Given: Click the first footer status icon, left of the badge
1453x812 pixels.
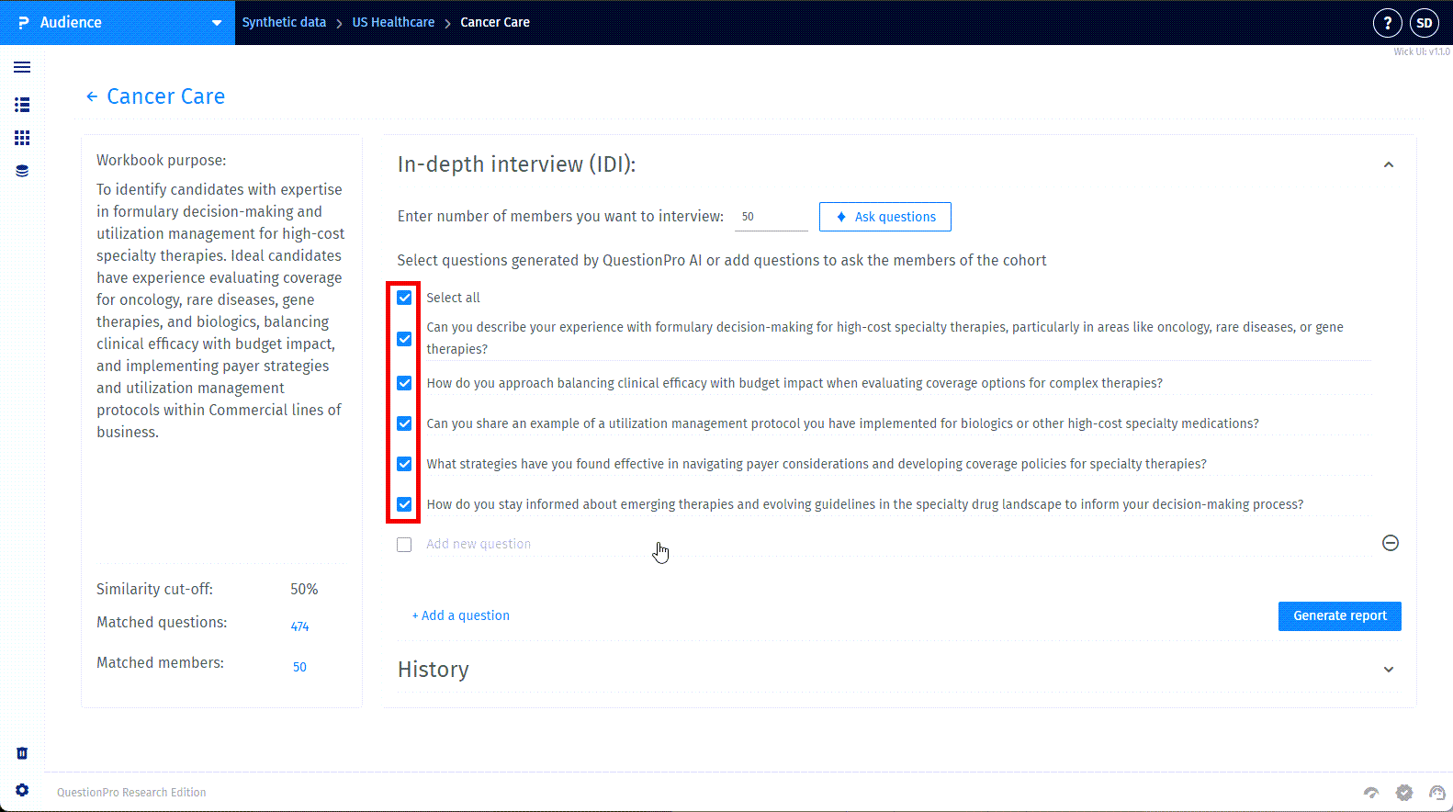Looking at the screenshot, I should tap(1371, 793).
